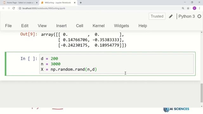The width and height of the screenshot is (203, 114).
Task: Click the output value 0.18954779
Action: pos(107,45)
